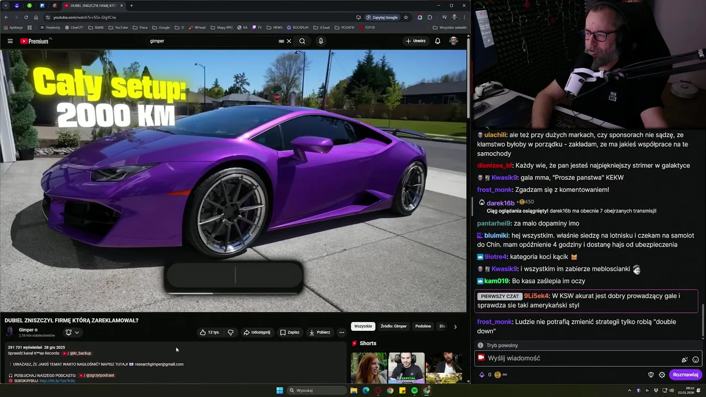Open the NEWS bookmarks folder
The image size is (706, 397).
(x=274, y=27)
